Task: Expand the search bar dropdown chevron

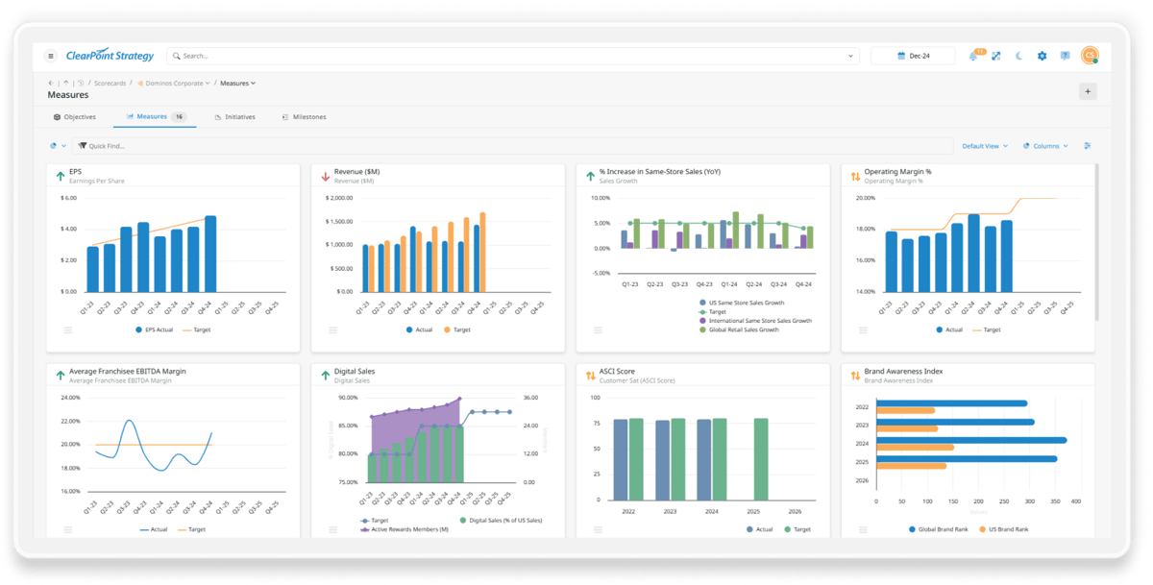Action: coord(850,57)
